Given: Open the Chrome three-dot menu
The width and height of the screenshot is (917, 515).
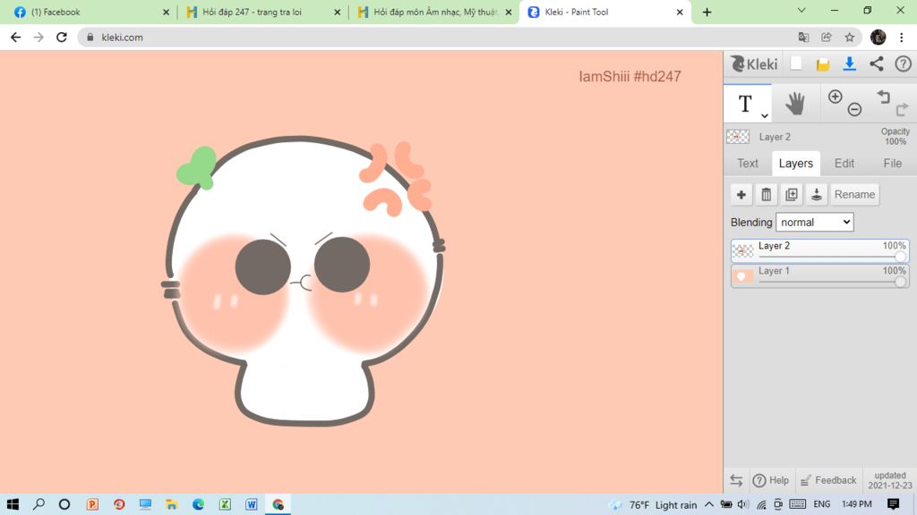Looking at the screenshot, I should click(x=902, y=38).
